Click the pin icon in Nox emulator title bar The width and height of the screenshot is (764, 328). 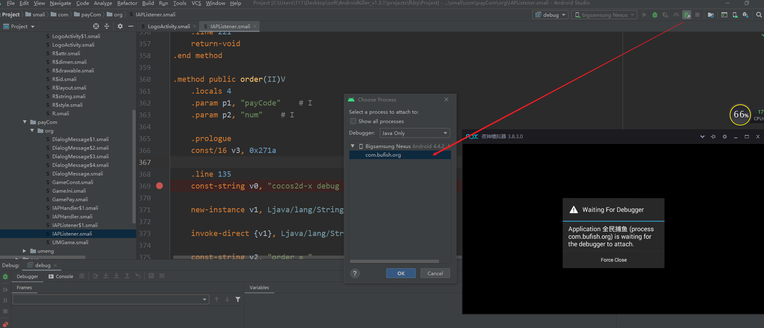[713, 137]
